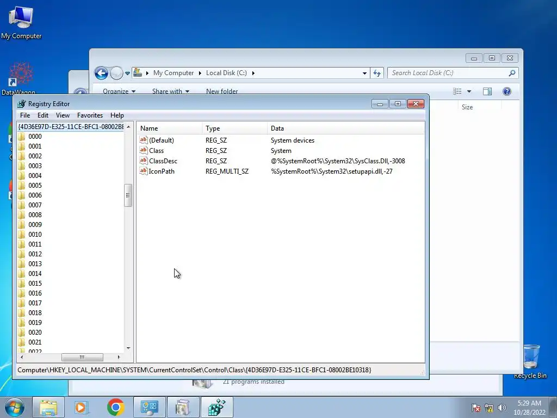Image resolution: width=557 pixels, height=418 pixels.
Task: Select the 0005 subkey folder icon
Action: 21,185
